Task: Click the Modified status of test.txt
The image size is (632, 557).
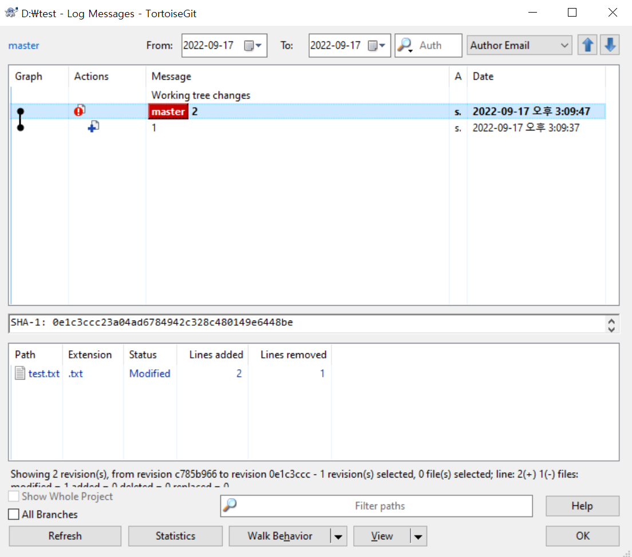Action: point(149,374)
